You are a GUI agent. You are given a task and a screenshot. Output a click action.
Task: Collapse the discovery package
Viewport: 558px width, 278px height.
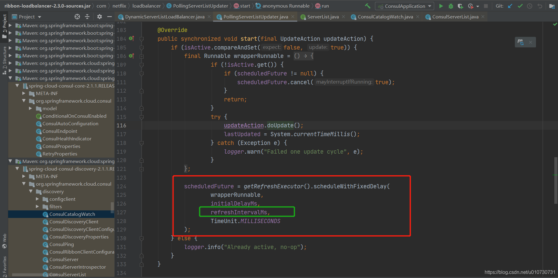pyautogui.click(x=31, y=191)
